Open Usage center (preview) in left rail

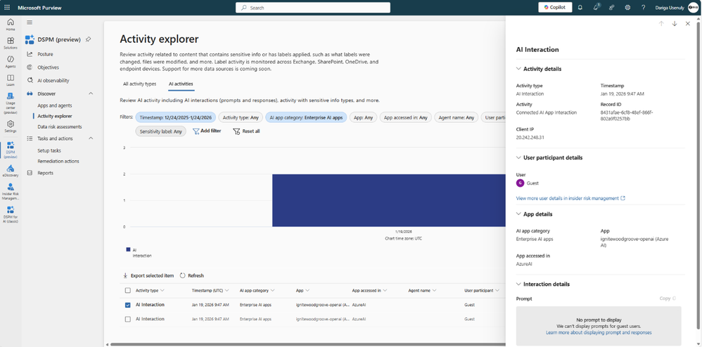[11, 103]
